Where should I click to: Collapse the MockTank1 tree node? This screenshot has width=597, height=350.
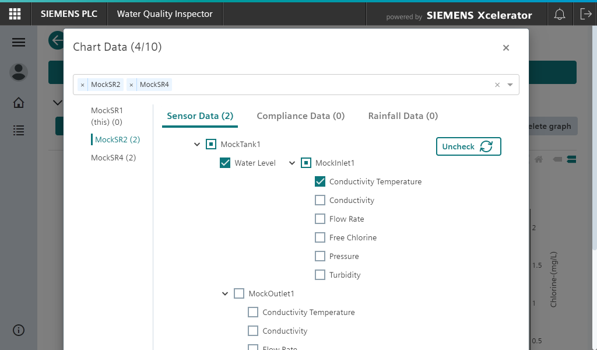click(x=197, y=144)
